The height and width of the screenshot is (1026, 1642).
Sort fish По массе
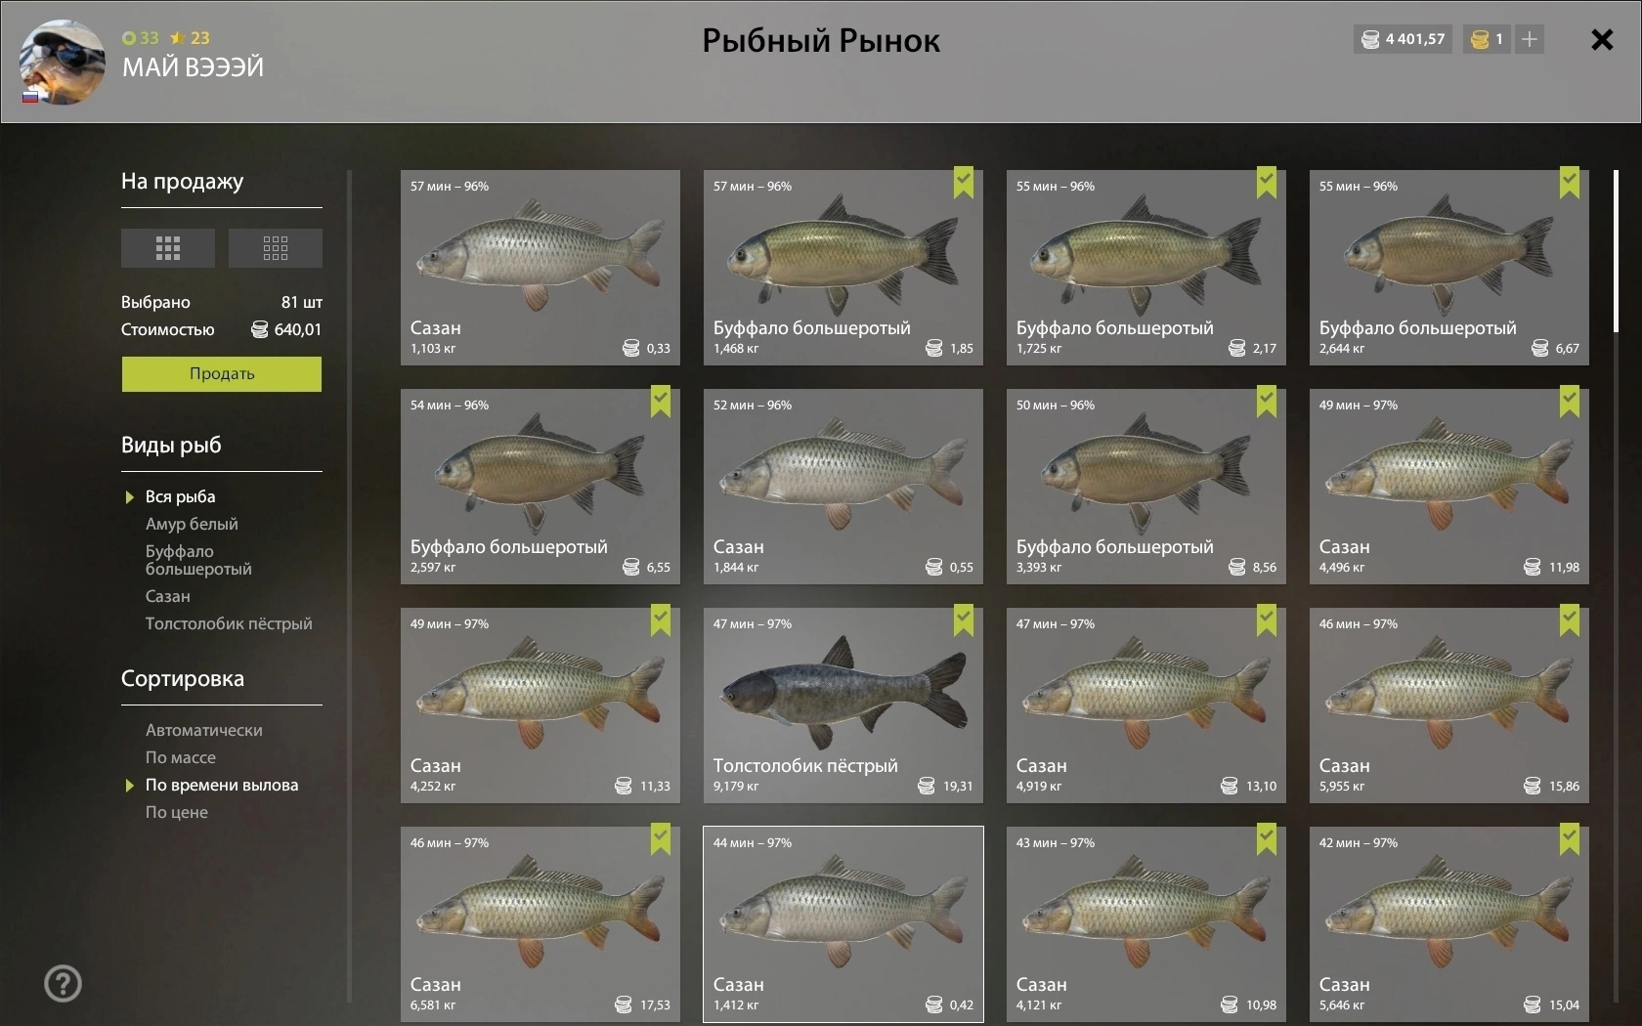(181, 757)
